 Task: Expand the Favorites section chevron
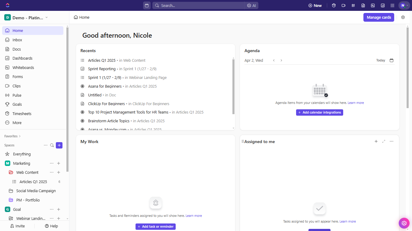pyautogui.click(x=20, y=136)
